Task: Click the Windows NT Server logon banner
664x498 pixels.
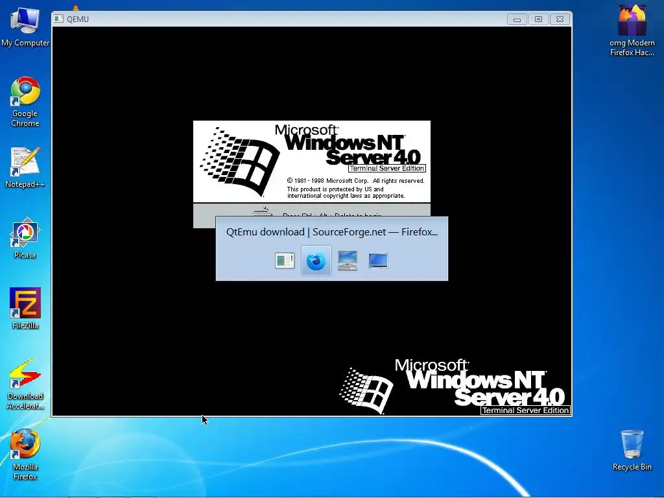Action: (312, 161)
